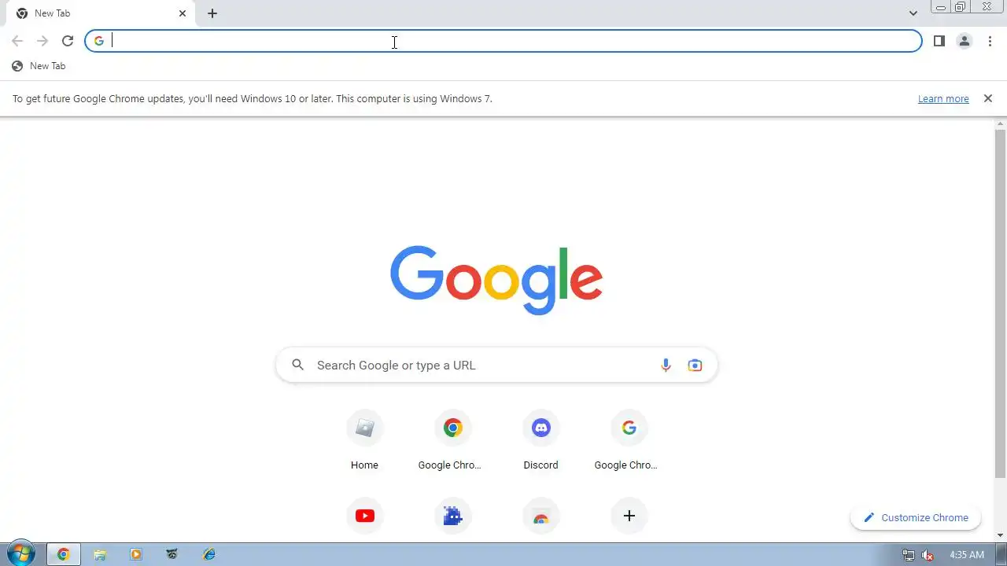Click the Home shortcut label
Image resolution: width=1007 pixels, height=566 pixels.
click(364, 465)
